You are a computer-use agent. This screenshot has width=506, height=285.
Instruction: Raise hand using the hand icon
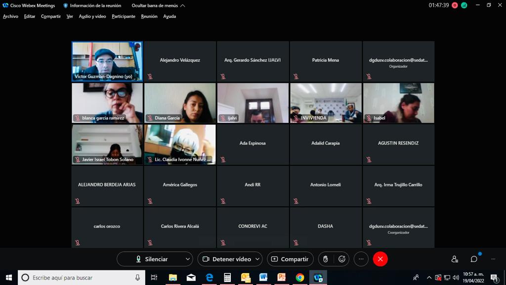click(x=325, y=259)
